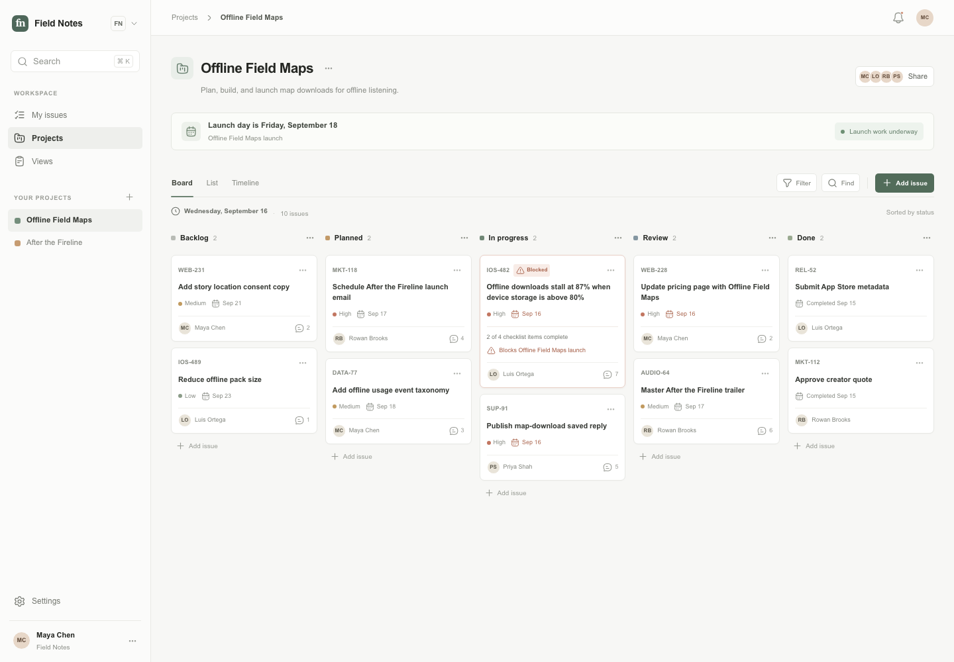The width and height of the screenshot is (954, 662).
Task: Click the Search field
Action: coord(75,62)
